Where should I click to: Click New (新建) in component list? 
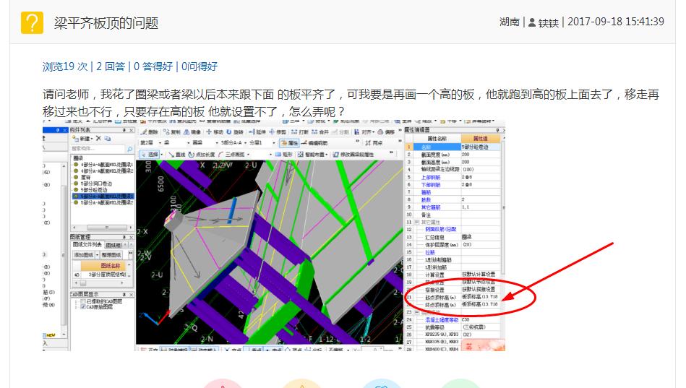pos(82,139)
